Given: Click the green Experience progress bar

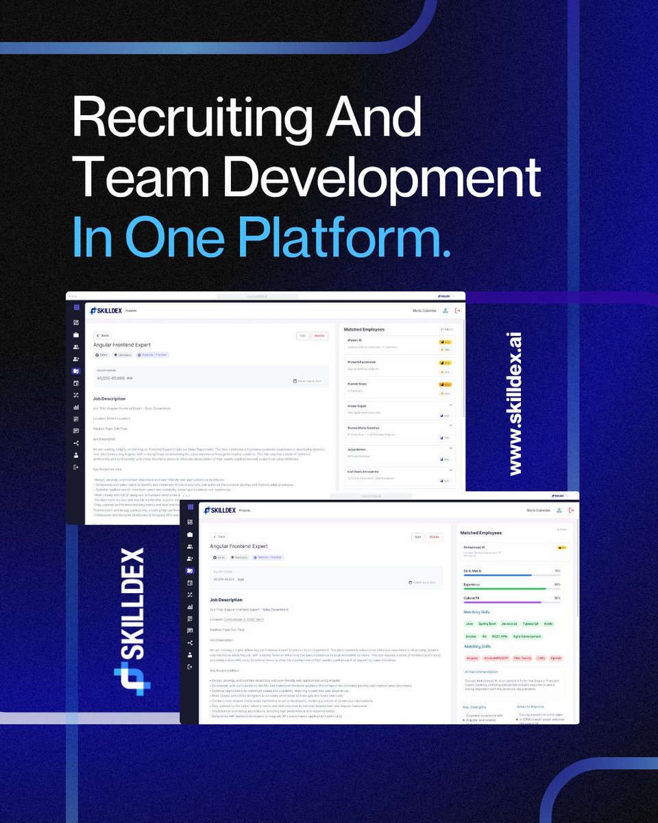Looking at the screenshot, I should [x=512, y=588].
